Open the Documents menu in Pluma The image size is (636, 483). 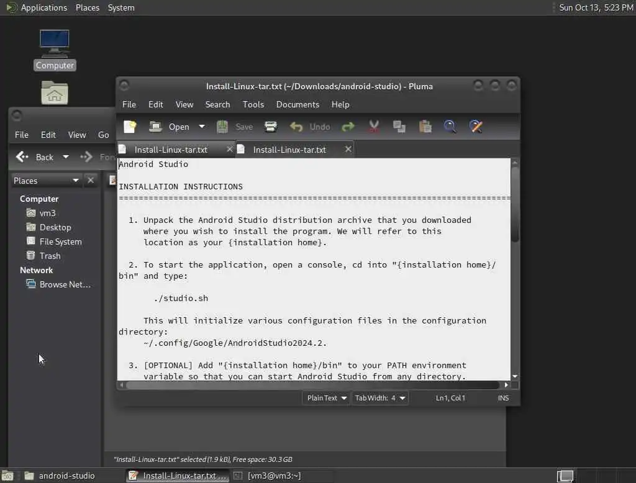coord(298,105)
